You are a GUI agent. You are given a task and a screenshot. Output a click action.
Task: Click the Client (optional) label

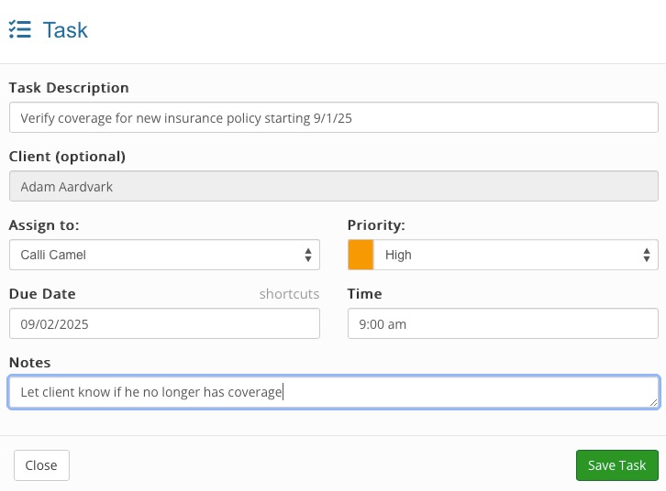click(x=67, y=157)
